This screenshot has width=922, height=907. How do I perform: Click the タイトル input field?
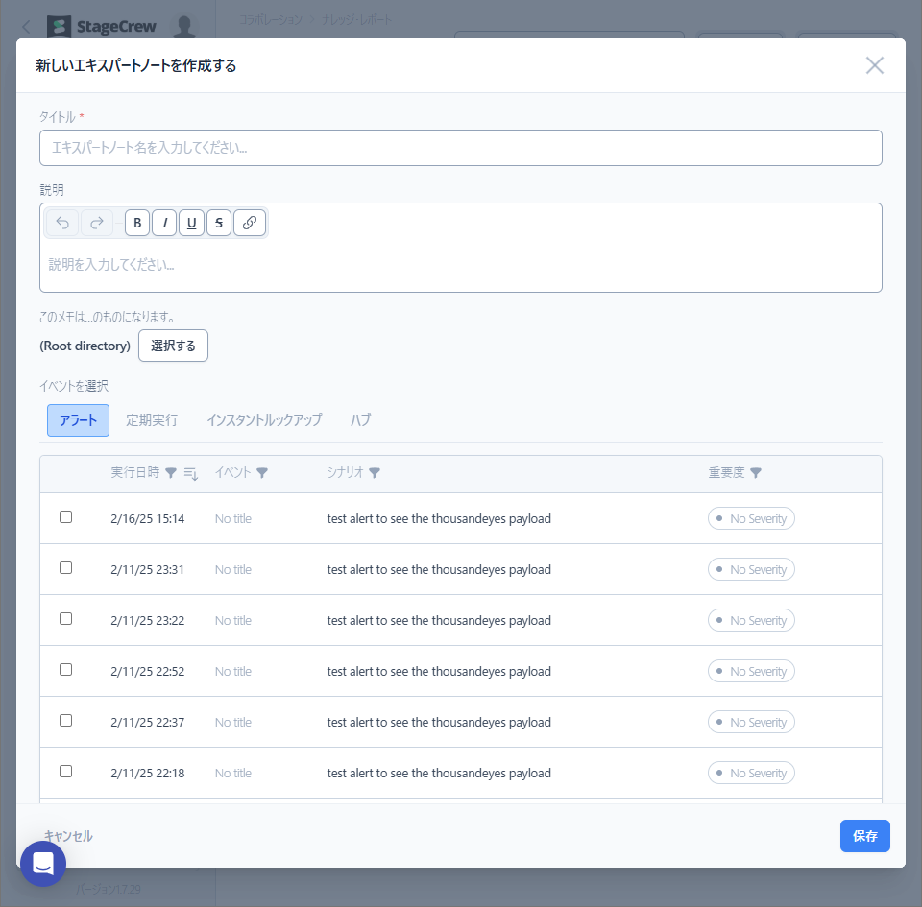point(460,148)
